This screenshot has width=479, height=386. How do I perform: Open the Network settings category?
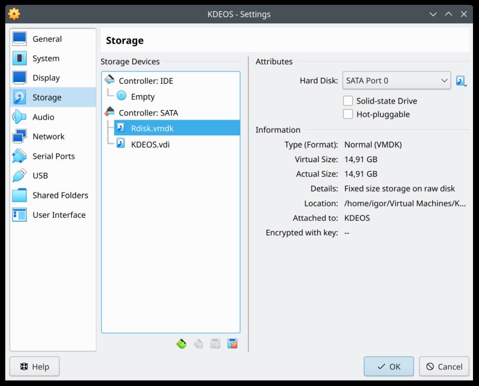(48, 136)
